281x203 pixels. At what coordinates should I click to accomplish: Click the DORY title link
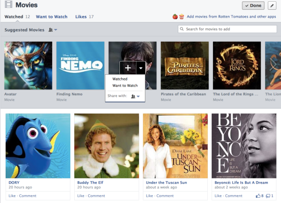(14, 182)
